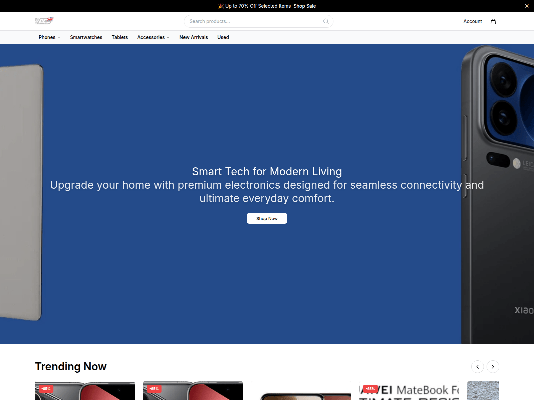
Task: Click the Shop Sale link
Action: pyautogui.click(x=305, y=6)
